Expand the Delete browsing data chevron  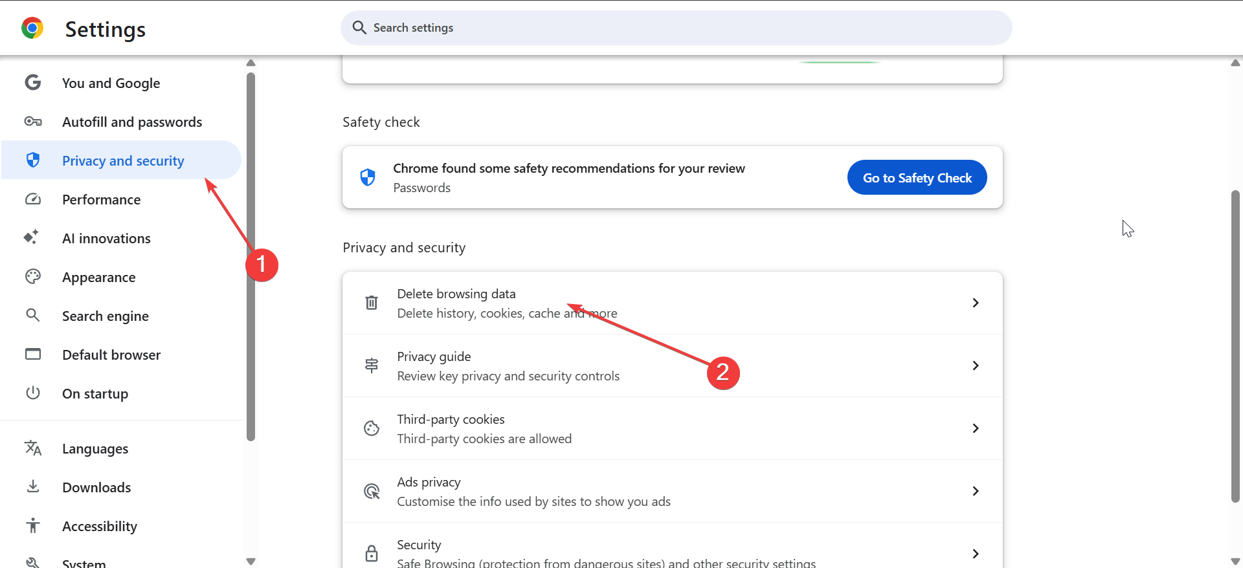(976, 303)
